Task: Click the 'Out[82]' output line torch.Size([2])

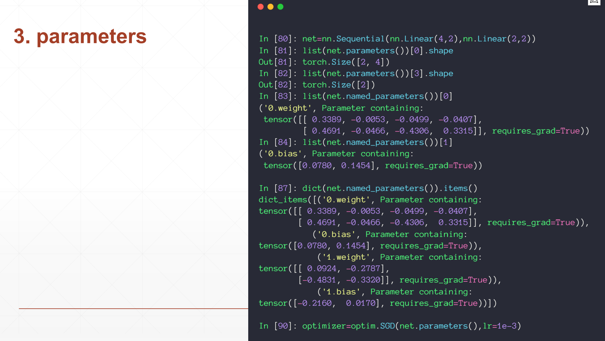Action: pos(316,85)
